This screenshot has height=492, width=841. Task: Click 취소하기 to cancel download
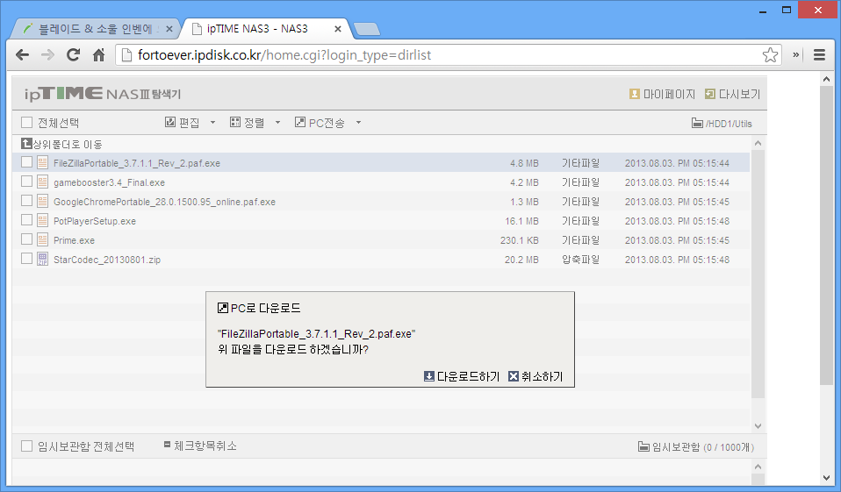click(x=535, y=376)
